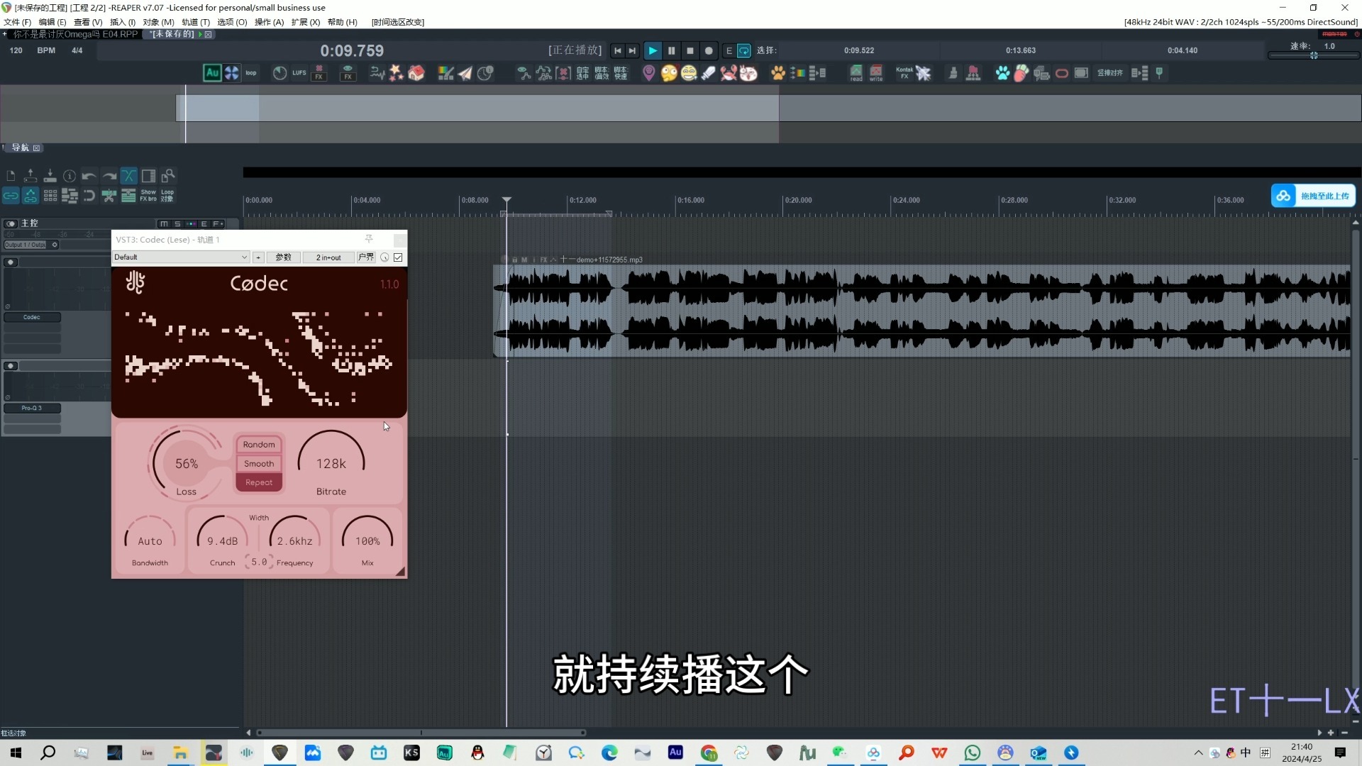Select the Smooth loss mode
1362x766 pixels.
coord(259,464)
